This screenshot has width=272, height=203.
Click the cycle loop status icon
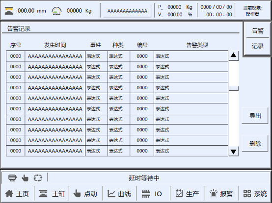[38, 178]
